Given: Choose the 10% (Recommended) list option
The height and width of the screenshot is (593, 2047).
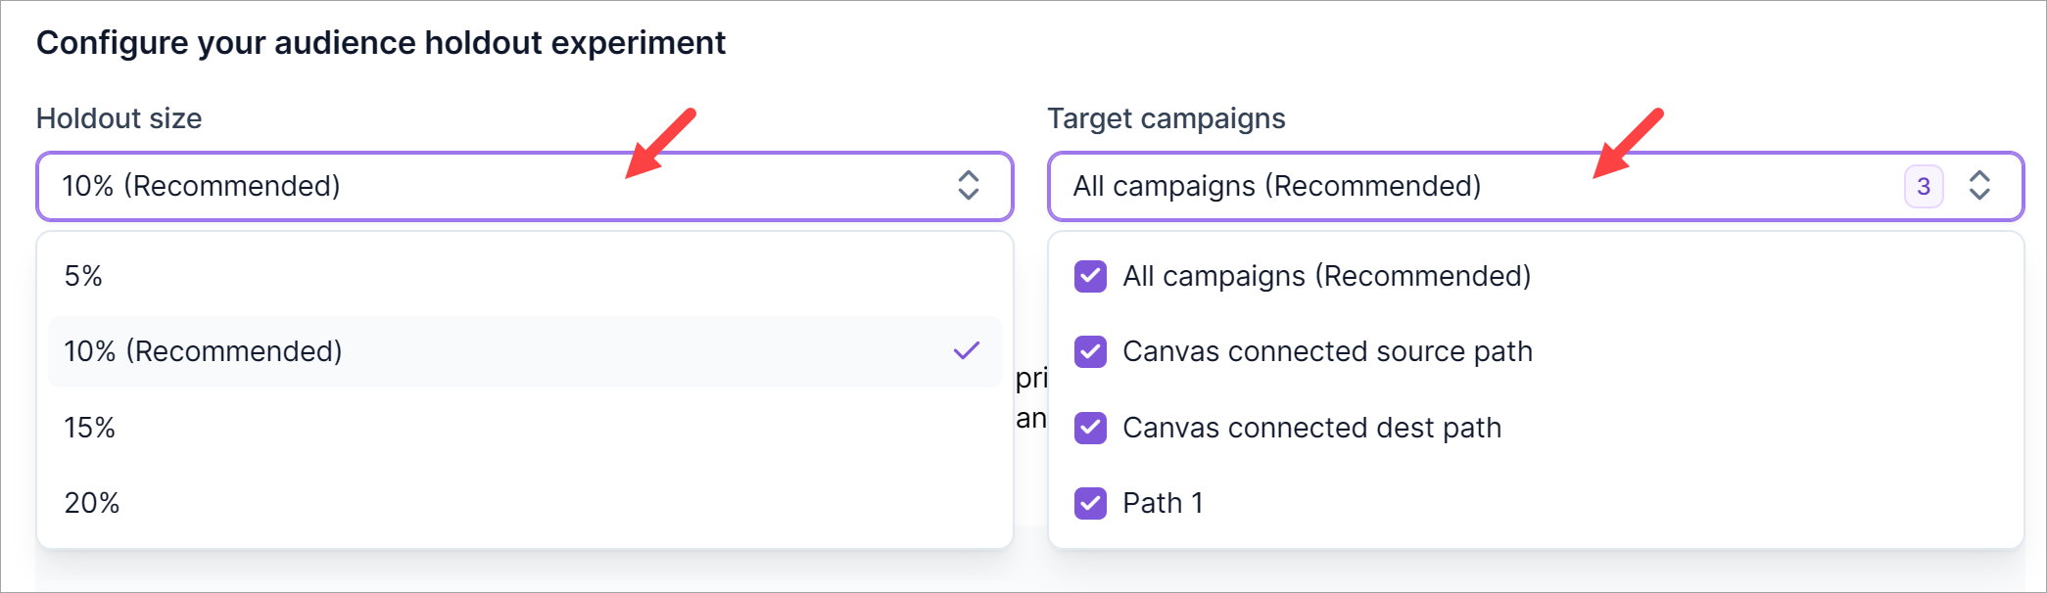Looking at the screenshot, I should point(203,351).
